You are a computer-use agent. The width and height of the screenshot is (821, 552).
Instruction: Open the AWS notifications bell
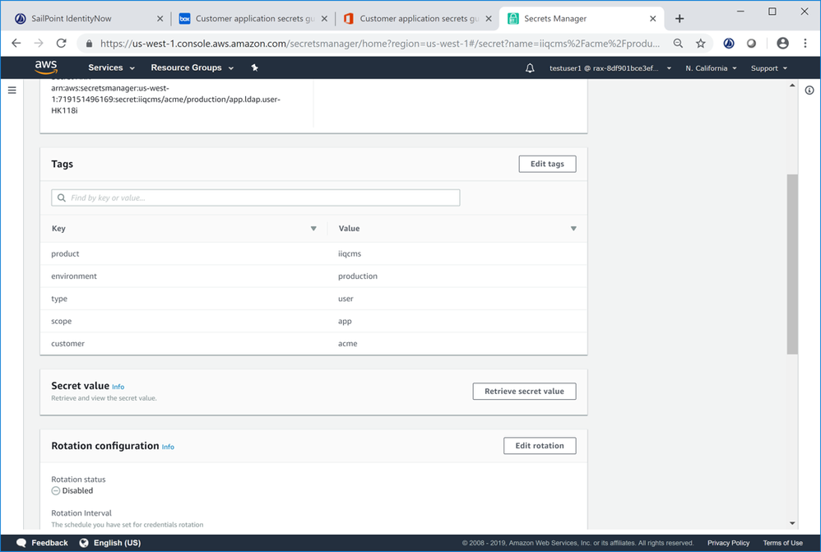(x=530, y=68)
